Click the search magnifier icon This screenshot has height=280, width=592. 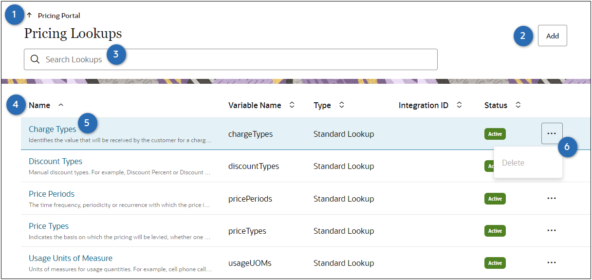(35, 59)
